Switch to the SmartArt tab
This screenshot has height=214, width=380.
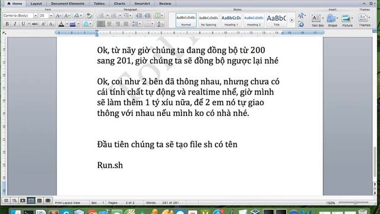142,4
